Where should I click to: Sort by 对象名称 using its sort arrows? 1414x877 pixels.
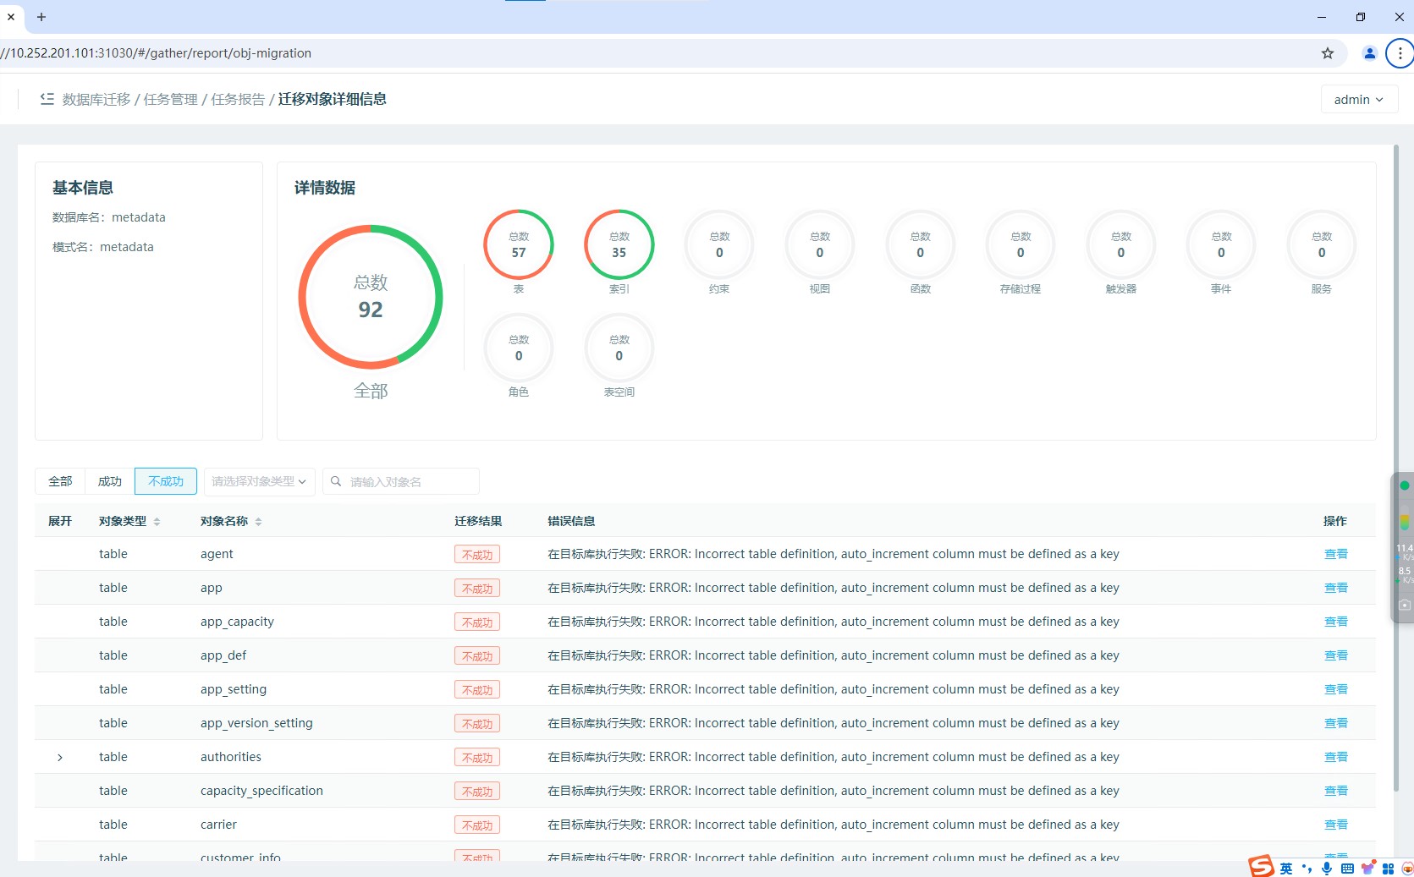coord(258,522)
